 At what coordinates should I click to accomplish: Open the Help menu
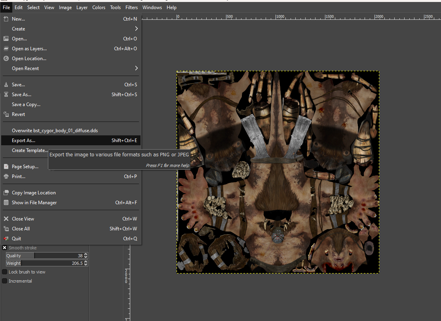click(171, 8)
